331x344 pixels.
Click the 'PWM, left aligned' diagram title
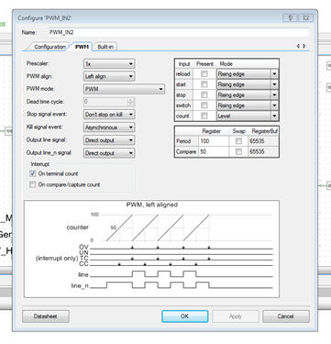pos(152,205)
